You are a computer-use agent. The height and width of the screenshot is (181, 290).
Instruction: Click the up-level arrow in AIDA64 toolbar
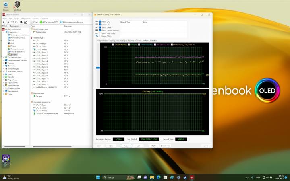(12, 22)
